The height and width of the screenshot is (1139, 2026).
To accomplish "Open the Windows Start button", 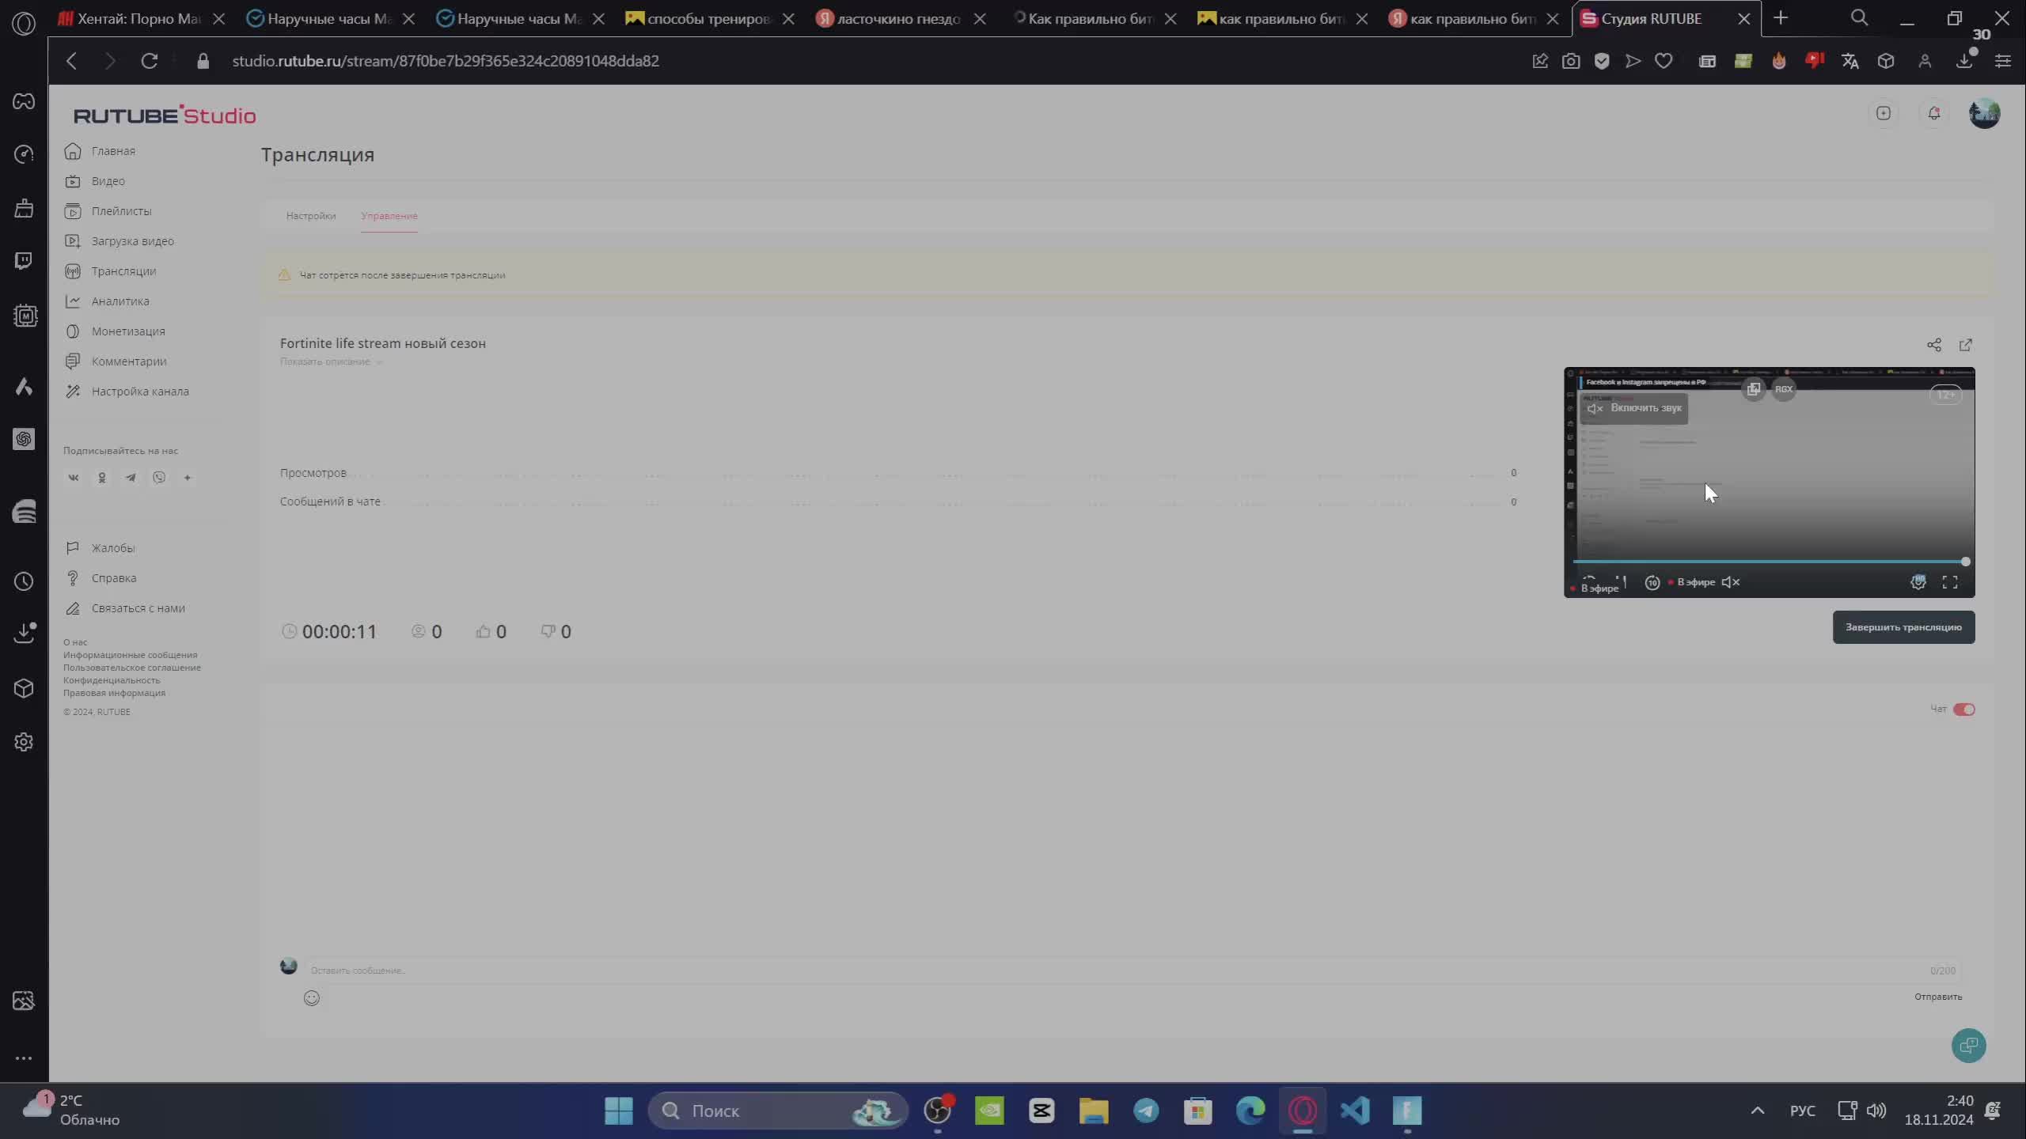I will tap(619, 1111).
